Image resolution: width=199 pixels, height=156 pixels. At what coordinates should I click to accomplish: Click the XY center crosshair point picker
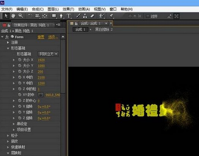pos(41,95)
